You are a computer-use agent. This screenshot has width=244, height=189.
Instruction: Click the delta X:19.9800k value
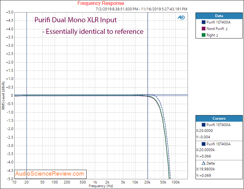coord(205,169)
